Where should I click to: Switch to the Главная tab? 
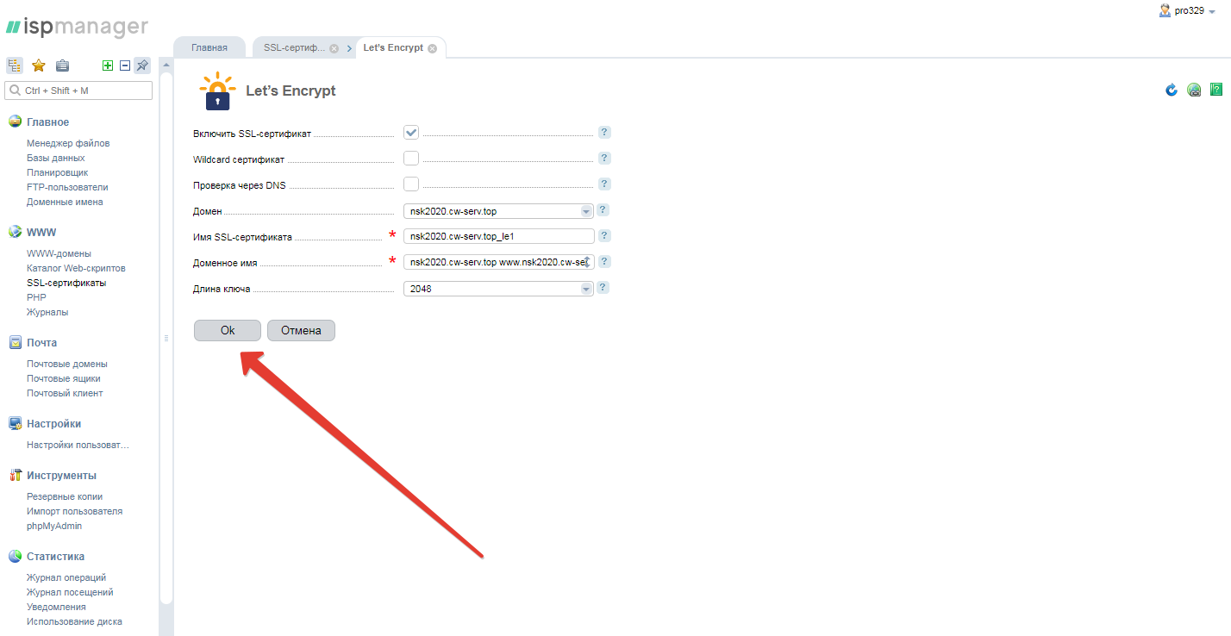pos(209,47)
